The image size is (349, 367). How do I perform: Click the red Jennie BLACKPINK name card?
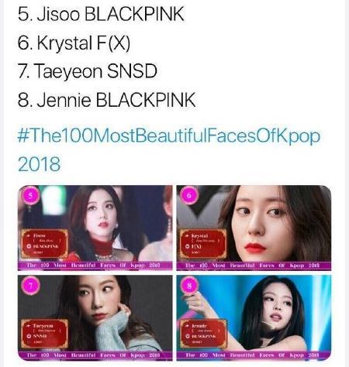click(x=203, y=334)
